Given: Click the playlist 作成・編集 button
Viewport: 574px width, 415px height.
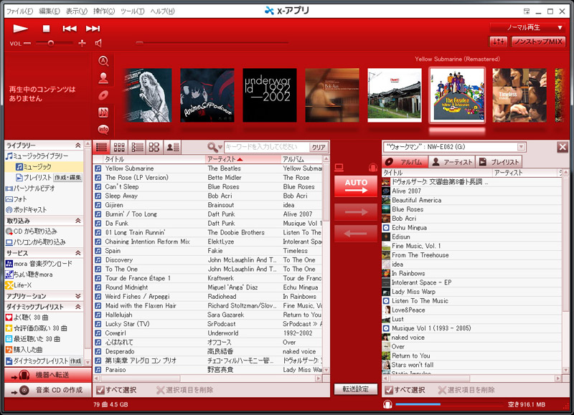Looking at the screenshot, I should coord(67,178).
